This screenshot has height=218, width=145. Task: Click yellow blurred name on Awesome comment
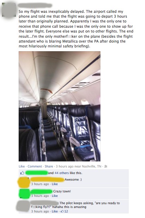pyautogui.click(x=47, y=180)
